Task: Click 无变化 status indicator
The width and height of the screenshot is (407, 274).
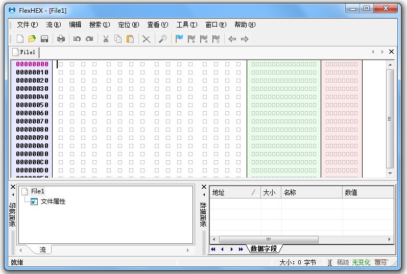Action: click(361, 262)
